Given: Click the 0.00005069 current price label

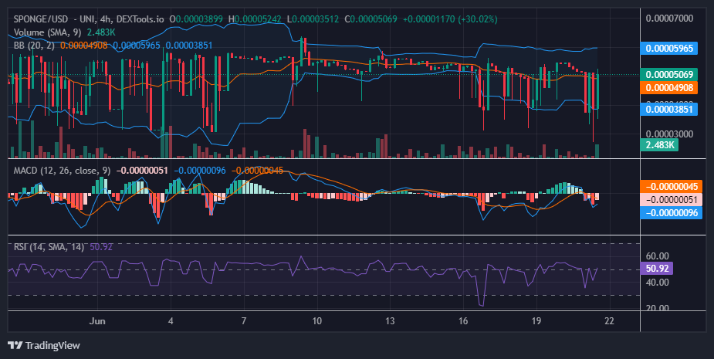Looking at the screenshot, I should pos(669,74).
